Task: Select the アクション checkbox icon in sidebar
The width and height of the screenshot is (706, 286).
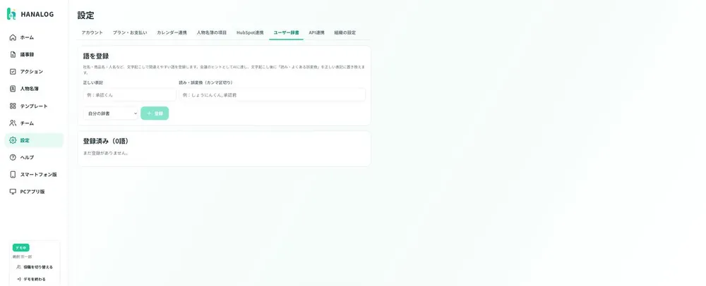Action: 13,71
